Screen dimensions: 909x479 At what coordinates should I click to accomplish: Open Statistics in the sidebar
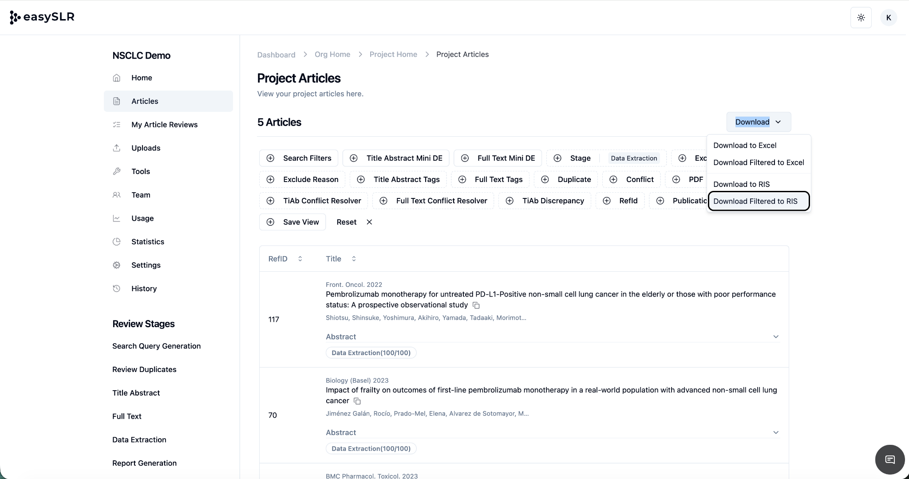[147, 241]
